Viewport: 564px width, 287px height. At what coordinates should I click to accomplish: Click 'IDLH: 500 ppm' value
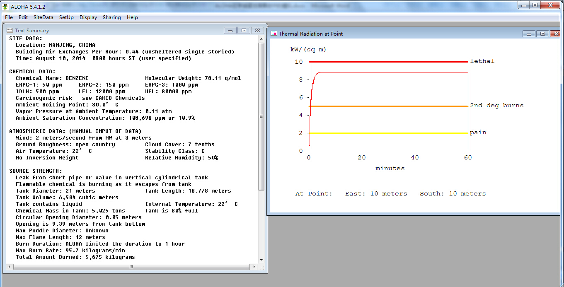(37, 92)
